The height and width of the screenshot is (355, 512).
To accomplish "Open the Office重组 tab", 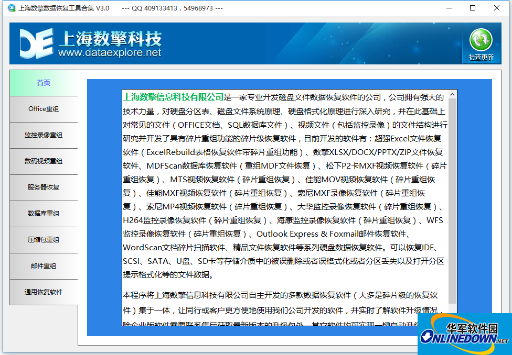I will 44,109.
